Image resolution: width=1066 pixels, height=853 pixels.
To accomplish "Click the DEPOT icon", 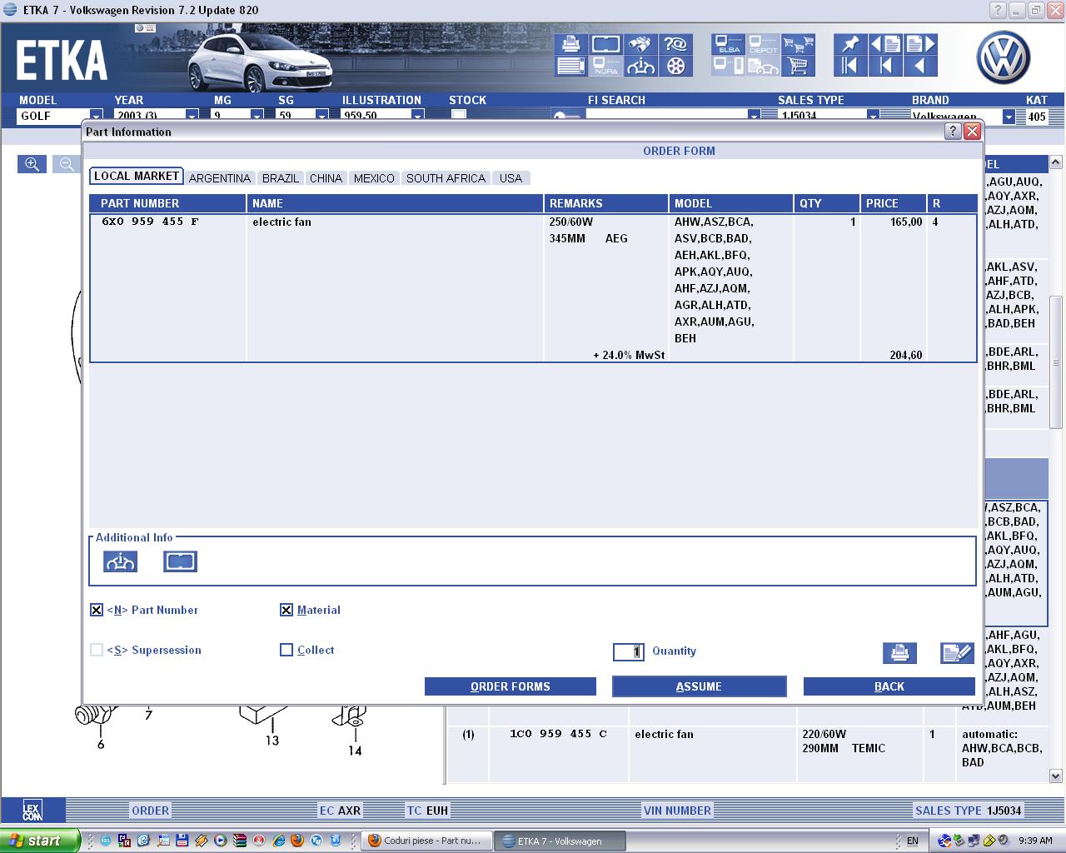I will tap(763, 44).
